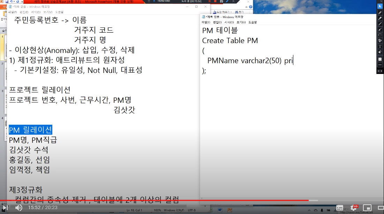This screenshot has width=384, height=214.
Task: Open the checkered color picker swatch
Action: tap(380, 59)
